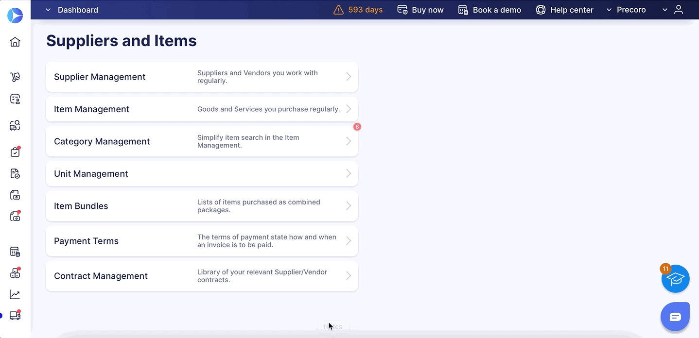The height and width of the screenshot is (338, 699).
Task: Open the clipboard checkmark sidebar icon
Action: click(15, 152)
